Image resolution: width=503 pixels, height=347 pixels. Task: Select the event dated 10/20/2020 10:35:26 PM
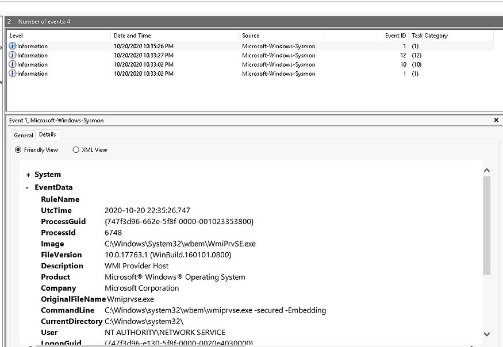point(250,46)
